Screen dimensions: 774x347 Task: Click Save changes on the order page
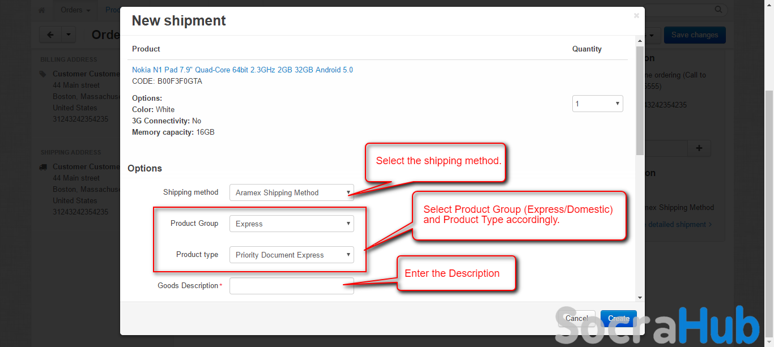(695, 35)
